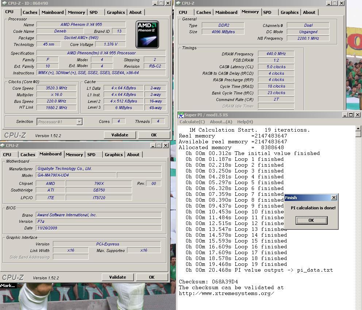Screen dimensions: 362x310
Task: Open About...(A) menu in Super PI
Action: pos(221,122)
